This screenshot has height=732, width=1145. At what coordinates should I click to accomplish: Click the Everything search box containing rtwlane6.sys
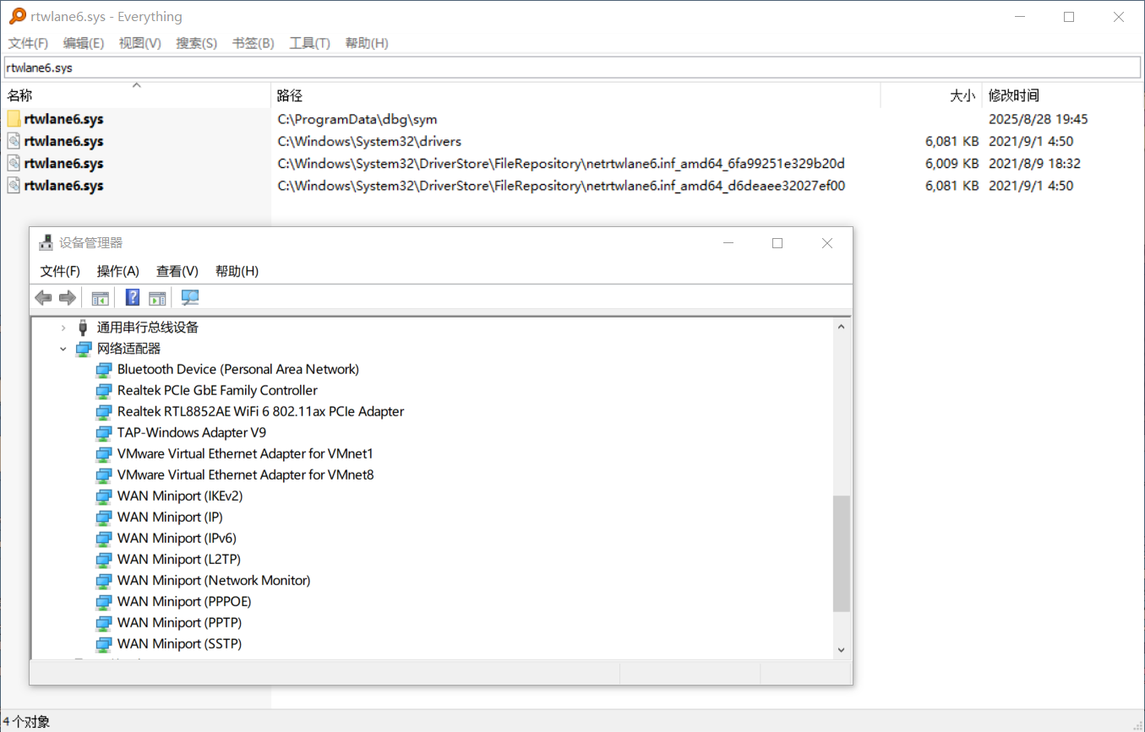pyautogui.click(x=572, y=68)
